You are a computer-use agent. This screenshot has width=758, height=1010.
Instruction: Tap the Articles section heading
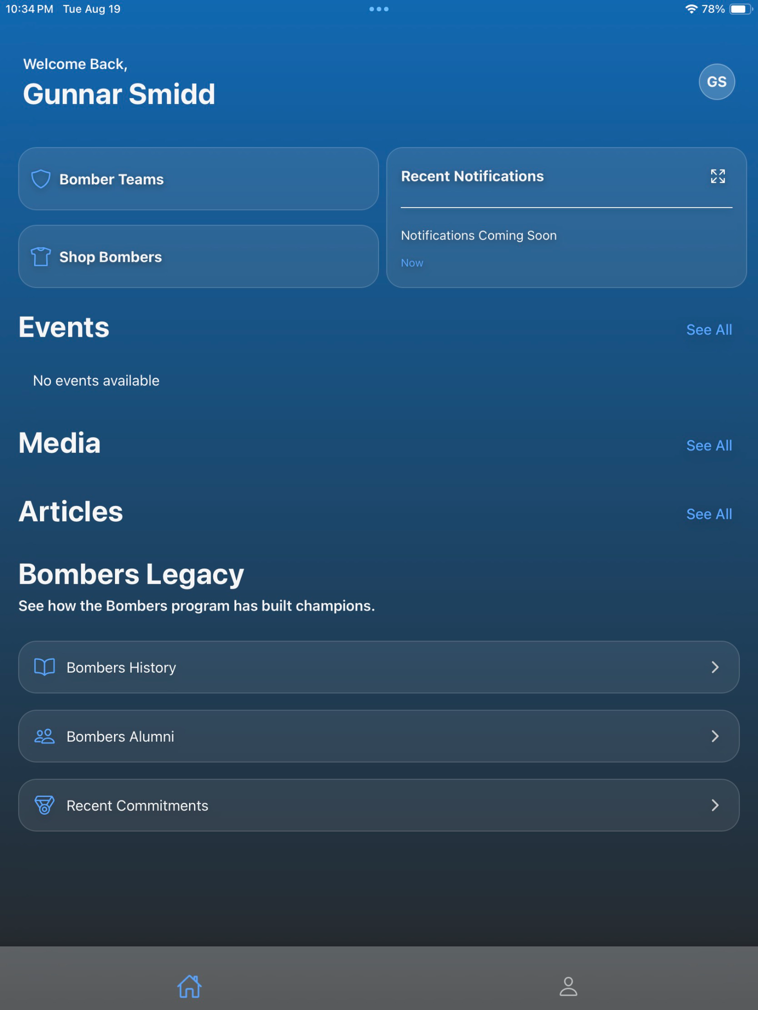click(71, 511)
